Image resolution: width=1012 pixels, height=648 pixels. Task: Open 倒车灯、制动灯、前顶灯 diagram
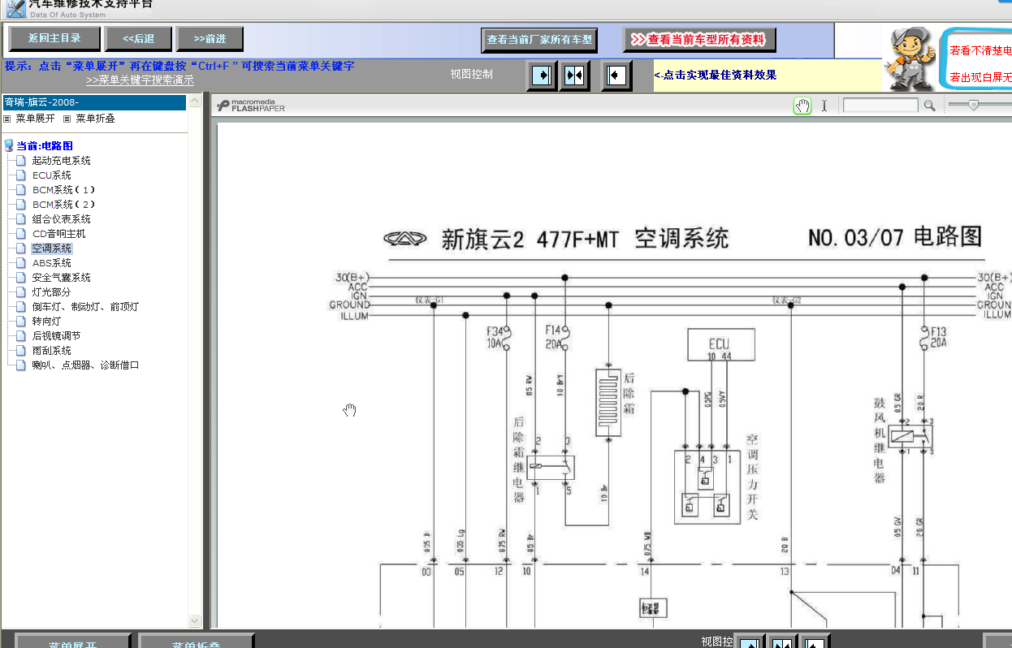[85, 307]
